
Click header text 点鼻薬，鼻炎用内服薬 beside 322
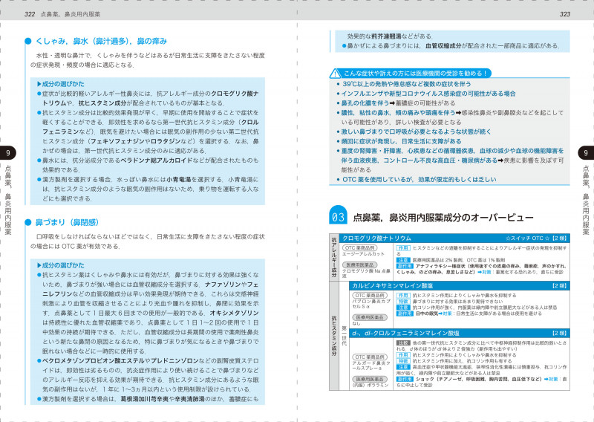[71, 14]
